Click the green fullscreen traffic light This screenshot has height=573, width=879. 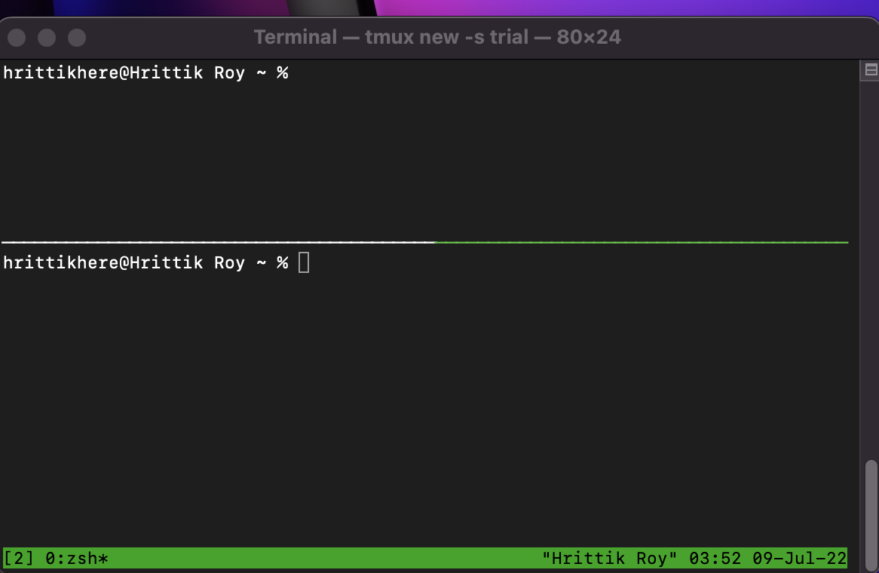(75, 36)
